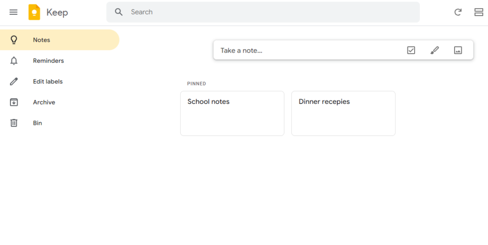The height and width of the screenshot is (245, 488).
Task: Click the bell icon in sidebar
Action: click(14, 61)
